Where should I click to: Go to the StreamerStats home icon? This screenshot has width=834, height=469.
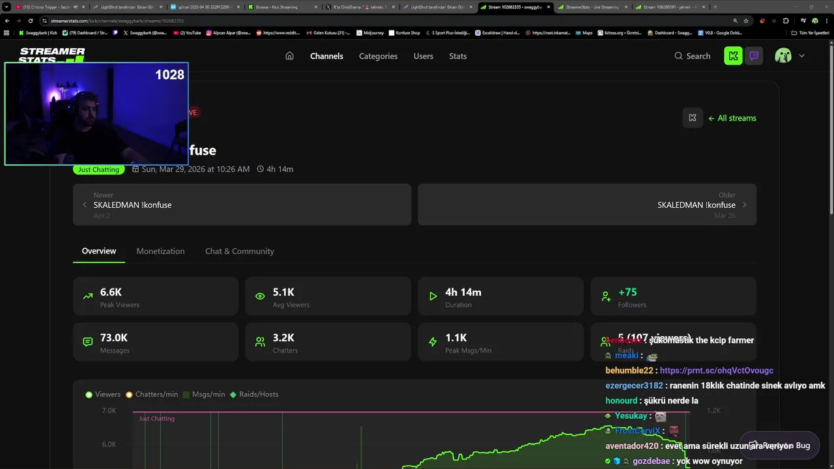tap(289, 56)
